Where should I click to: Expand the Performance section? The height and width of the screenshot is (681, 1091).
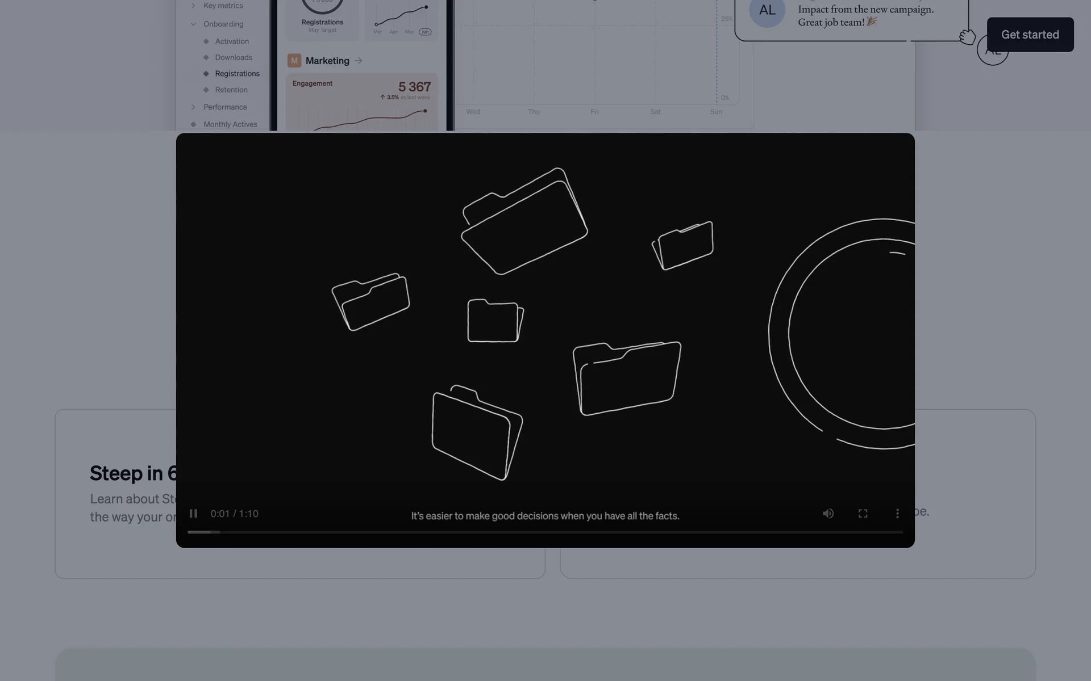pyautogui.click(x=193, y=107)
